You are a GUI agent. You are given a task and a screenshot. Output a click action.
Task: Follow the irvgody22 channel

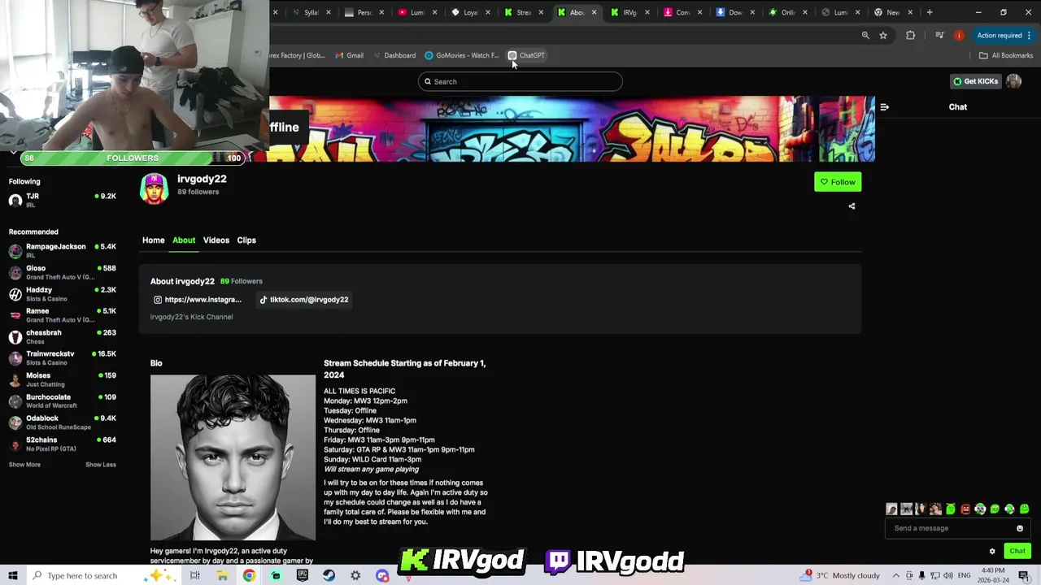pyautogui.click(x=838, y=182)
